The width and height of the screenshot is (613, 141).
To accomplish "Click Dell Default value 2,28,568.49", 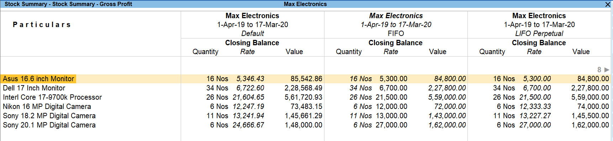I will tap(303, 88).
